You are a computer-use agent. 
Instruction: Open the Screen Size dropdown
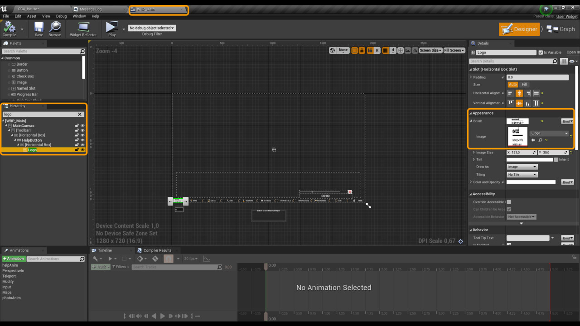pos(430,50)
